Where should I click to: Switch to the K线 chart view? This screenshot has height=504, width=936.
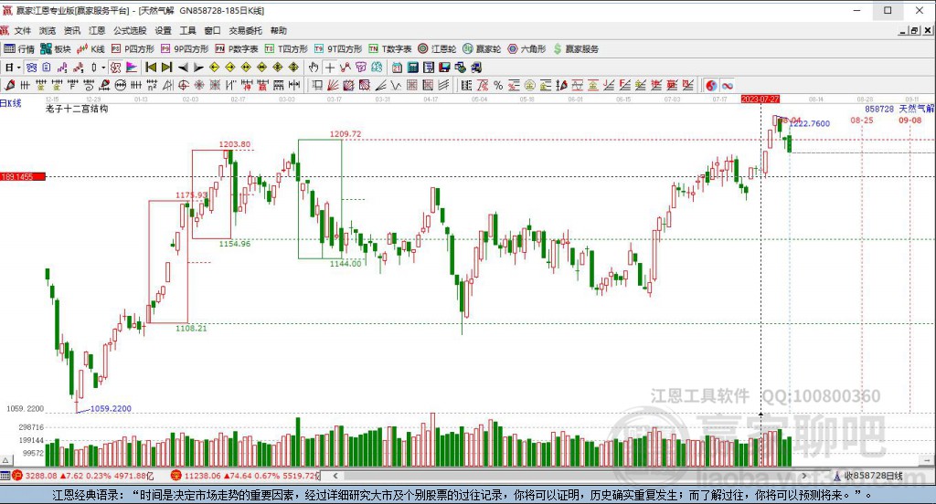90,49
